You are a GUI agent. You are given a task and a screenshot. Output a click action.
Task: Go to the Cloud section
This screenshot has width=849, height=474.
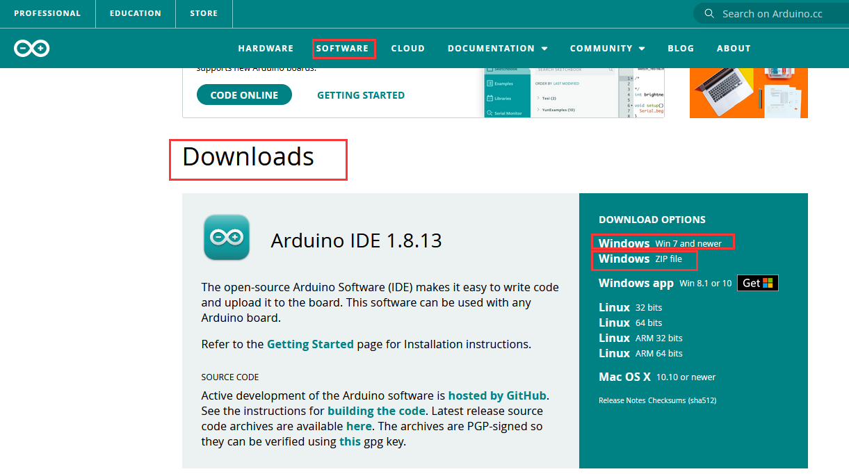pyautogui.click(x=407, y=49)
